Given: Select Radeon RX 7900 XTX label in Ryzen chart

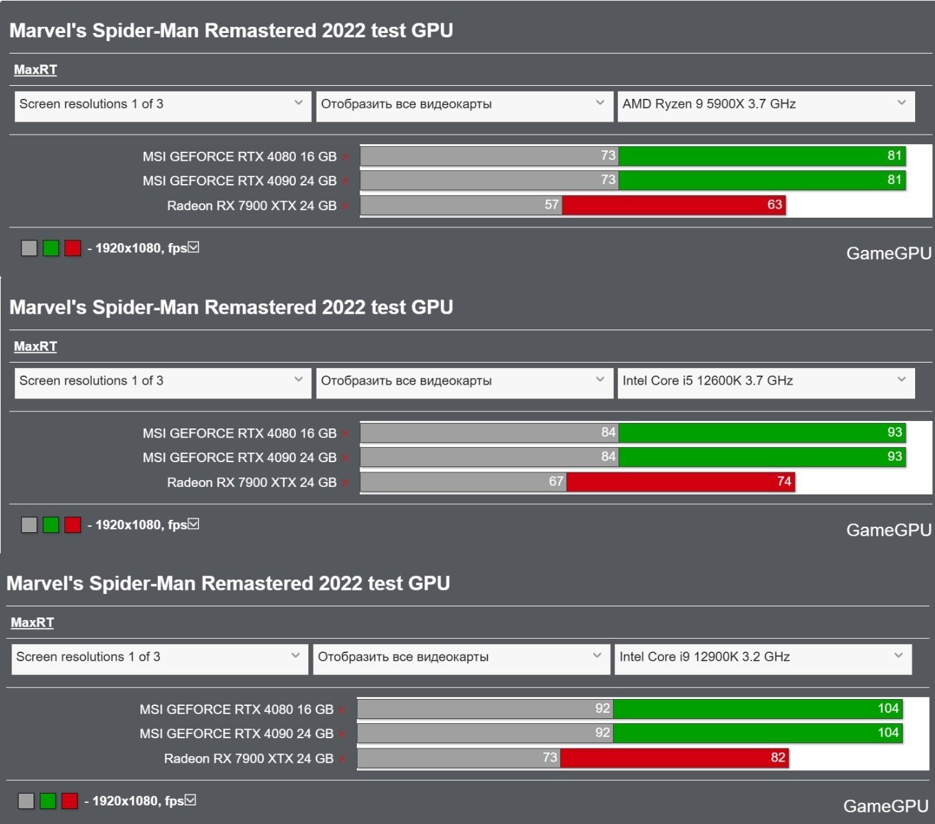Looking at the screenshot, I should 252,206.
